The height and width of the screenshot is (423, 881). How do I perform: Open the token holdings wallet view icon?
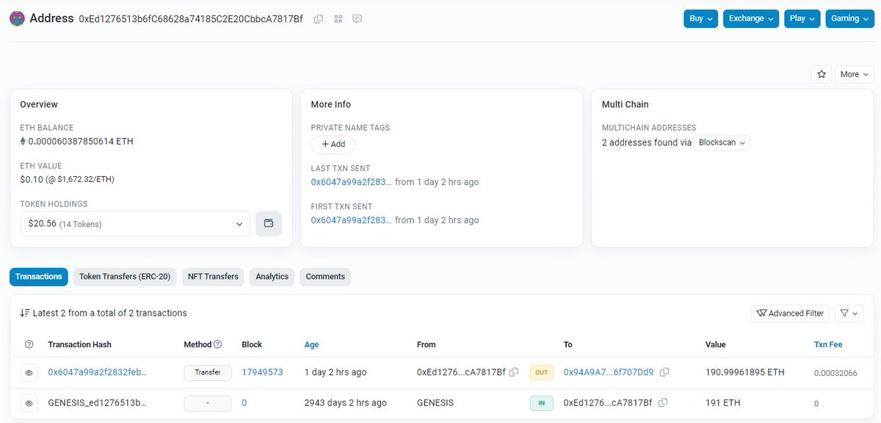[269, 223]
